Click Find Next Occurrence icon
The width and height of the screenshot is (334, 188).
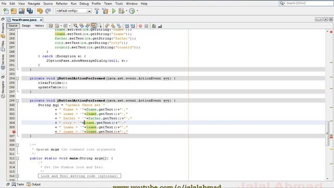(x=87, y=26)
